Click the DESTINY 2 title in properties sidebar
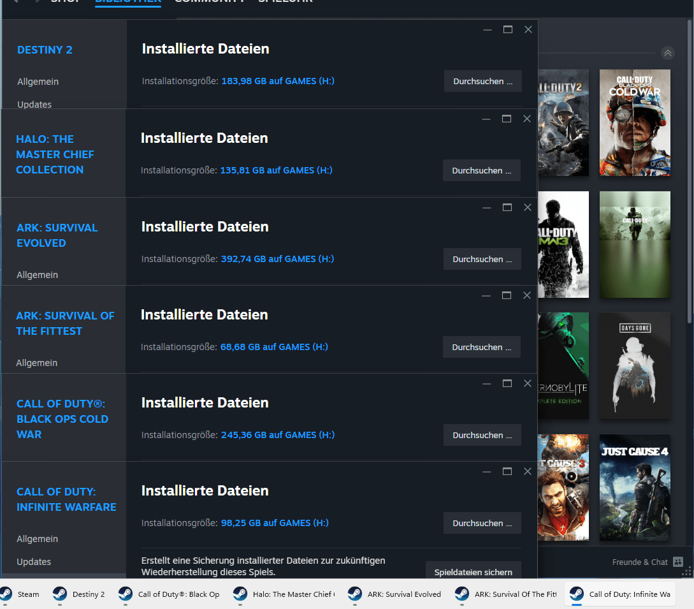 [45, 50]
